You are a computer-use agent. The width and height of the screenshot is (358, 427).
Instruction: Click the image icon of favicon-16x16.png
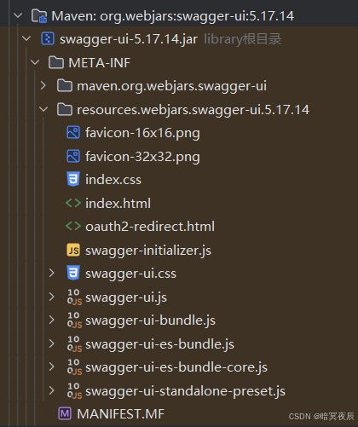click(73, 133)
